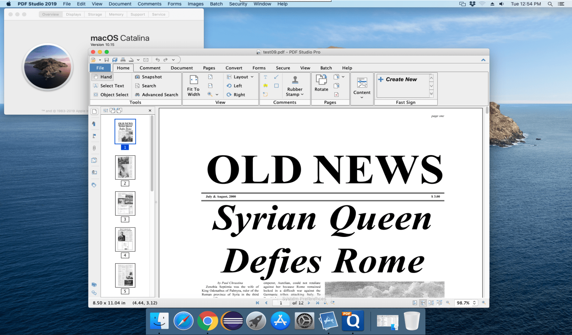Screen dimensions: 572x335
Task: Rotate the view Right
Action: point(236,95)
